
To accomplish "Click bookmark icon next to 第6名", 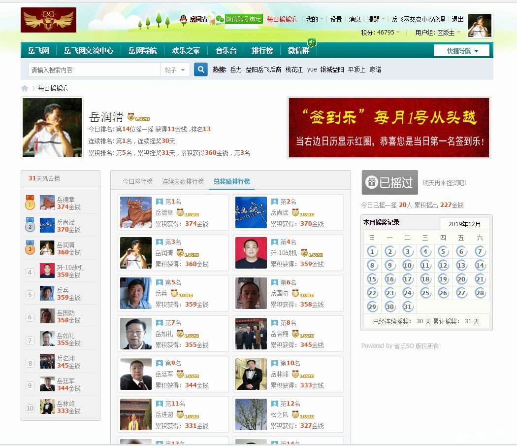I will point(275,282).
